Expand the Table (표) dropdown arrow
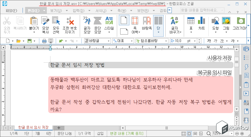The image size is (251, 137). coord(191,32)
